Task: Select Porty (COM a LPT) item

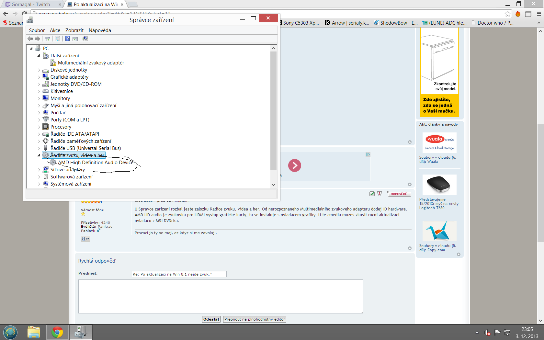Action: tap(70, 120)
